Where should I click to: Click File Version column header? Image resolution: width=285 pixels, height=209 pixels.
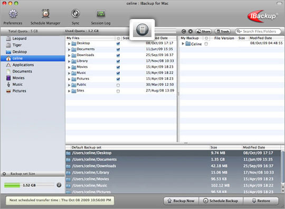[x=224, y=38]
